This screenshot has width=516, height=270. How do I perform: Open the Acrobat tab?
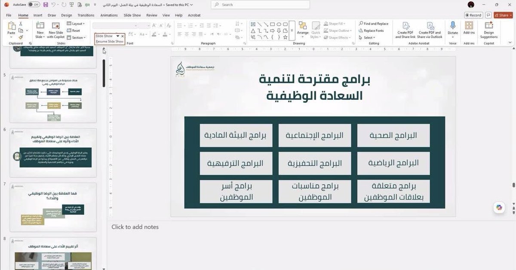pyautogui.click(x=194, y=15)
